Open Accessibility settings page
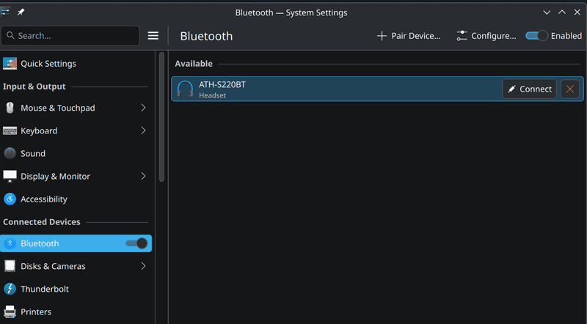Screen dimensions: 587x324 [x=76, y=199]
